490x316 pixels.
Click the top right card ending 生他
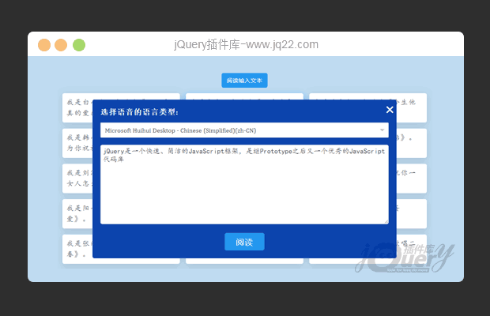pos(411,107)
